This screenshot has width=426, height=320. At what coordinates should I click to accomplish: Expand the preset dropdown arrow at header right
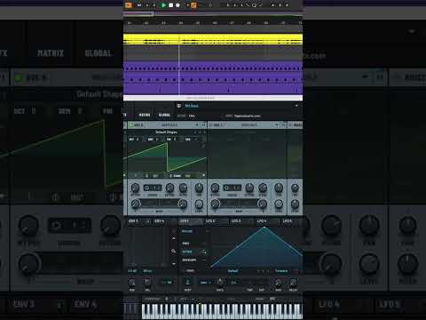296,106
